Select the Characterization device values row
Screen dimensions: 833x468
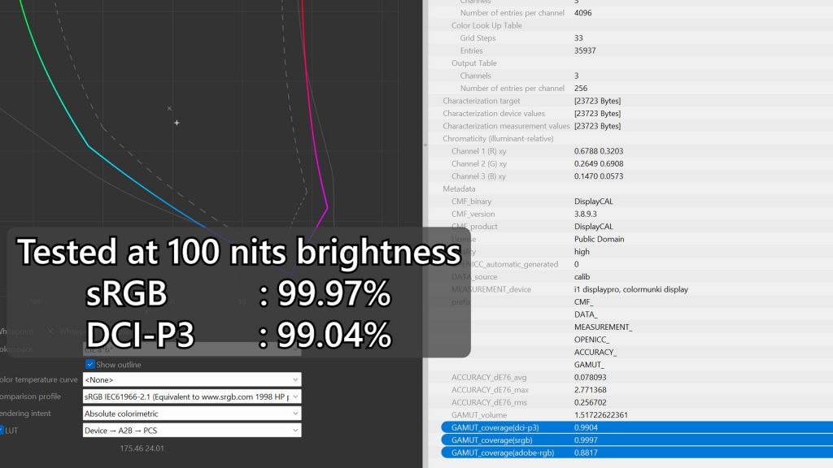pos(630,113)
